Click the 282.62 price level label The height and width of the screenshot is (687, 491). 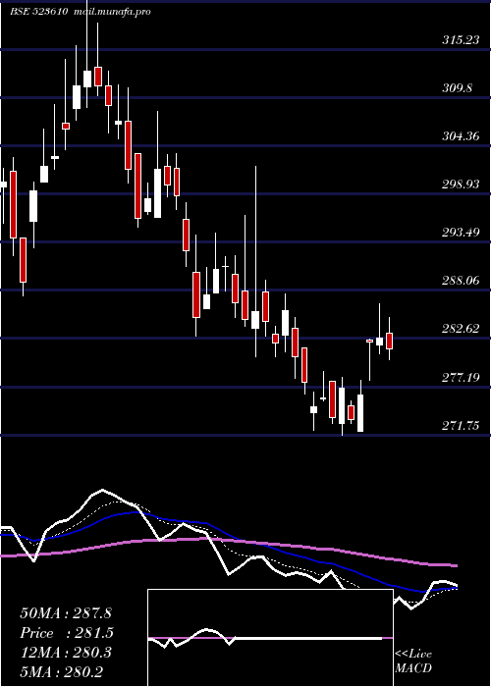coord(461,329)
